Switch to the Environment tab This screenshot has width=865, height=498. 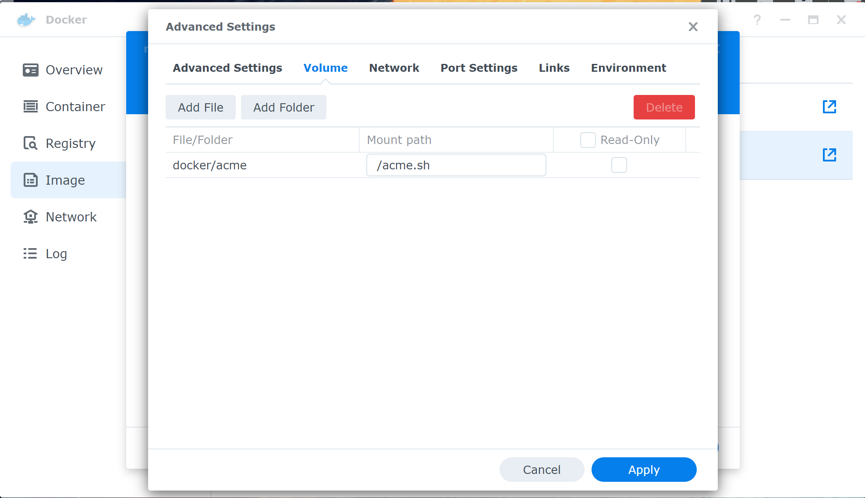tap(628, 68)
